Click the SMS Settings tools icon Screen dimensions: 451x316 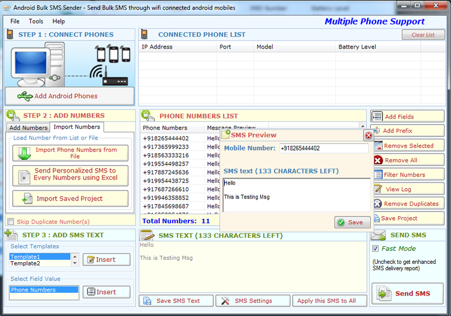(x=225, y=300)
